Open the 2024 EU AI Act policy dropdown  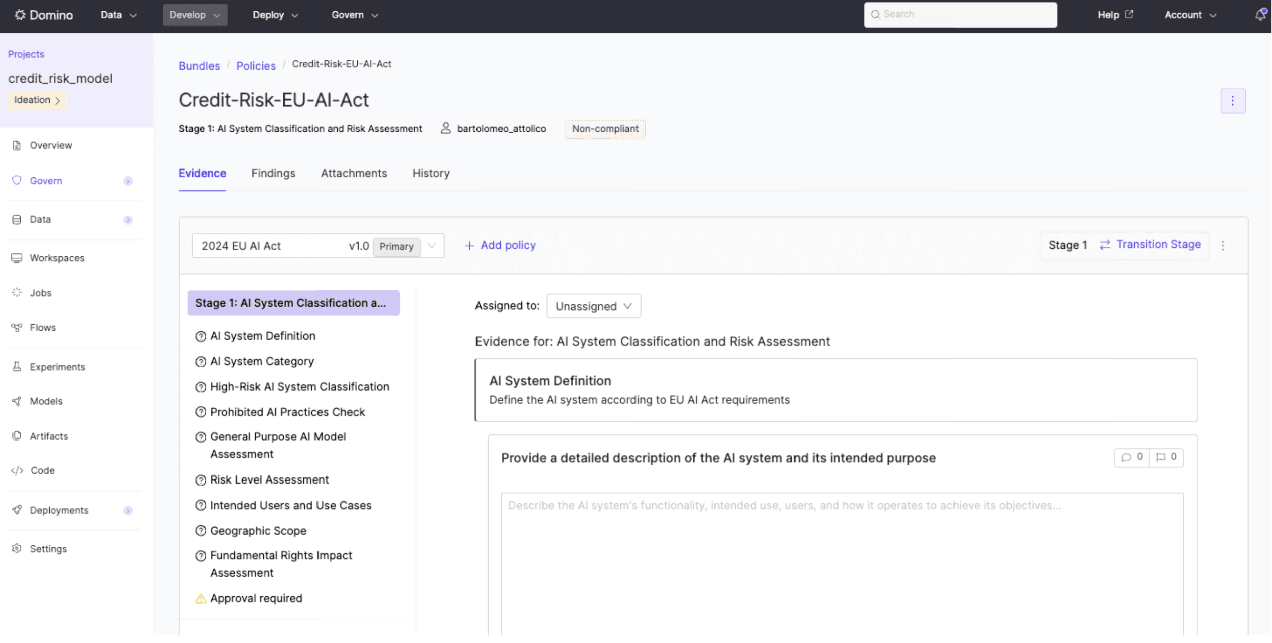318,246
